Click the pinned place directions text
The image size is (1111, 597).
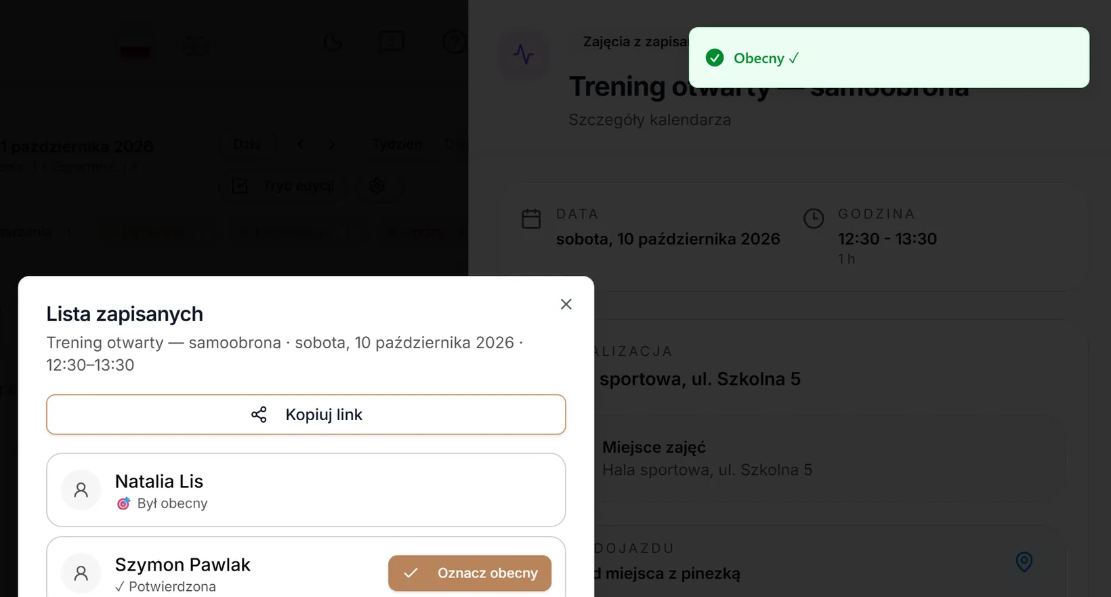(667, 573)
